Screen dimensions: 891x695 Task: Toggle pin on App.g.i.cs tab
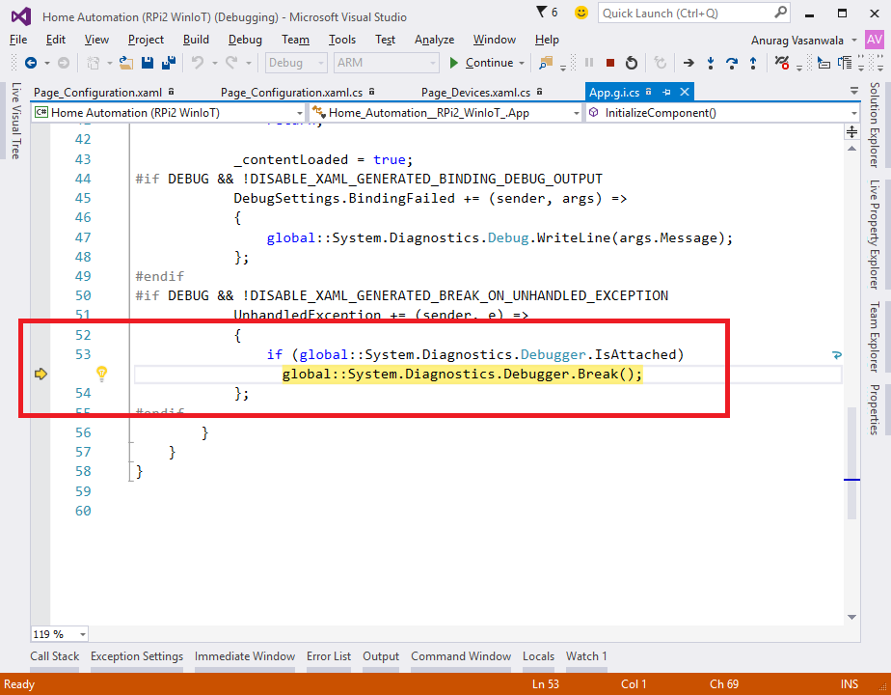[x=666, y=92]
